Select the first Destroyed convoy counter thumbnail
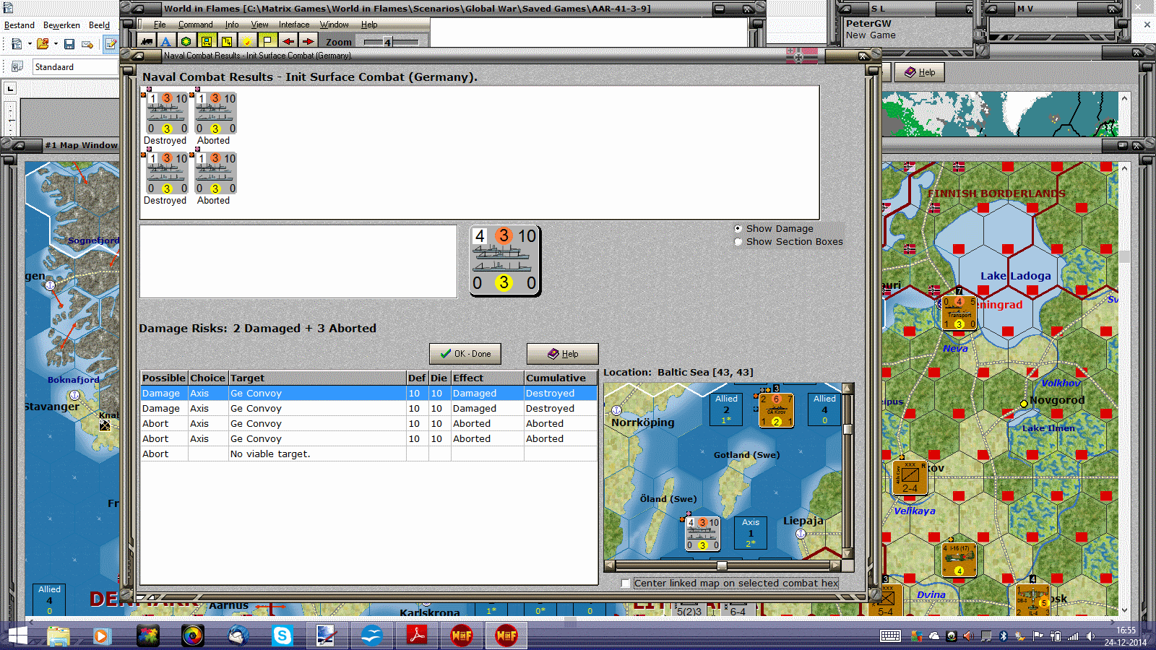The image size is (1156, 650). [x=165, y=113]
